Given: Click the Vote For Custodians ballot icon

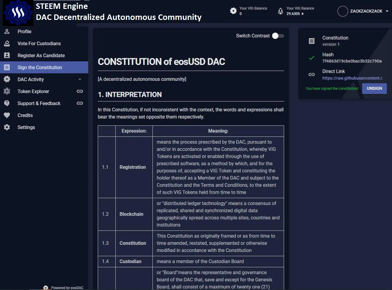Looking at the screenshot, I should tap(7, 44).
